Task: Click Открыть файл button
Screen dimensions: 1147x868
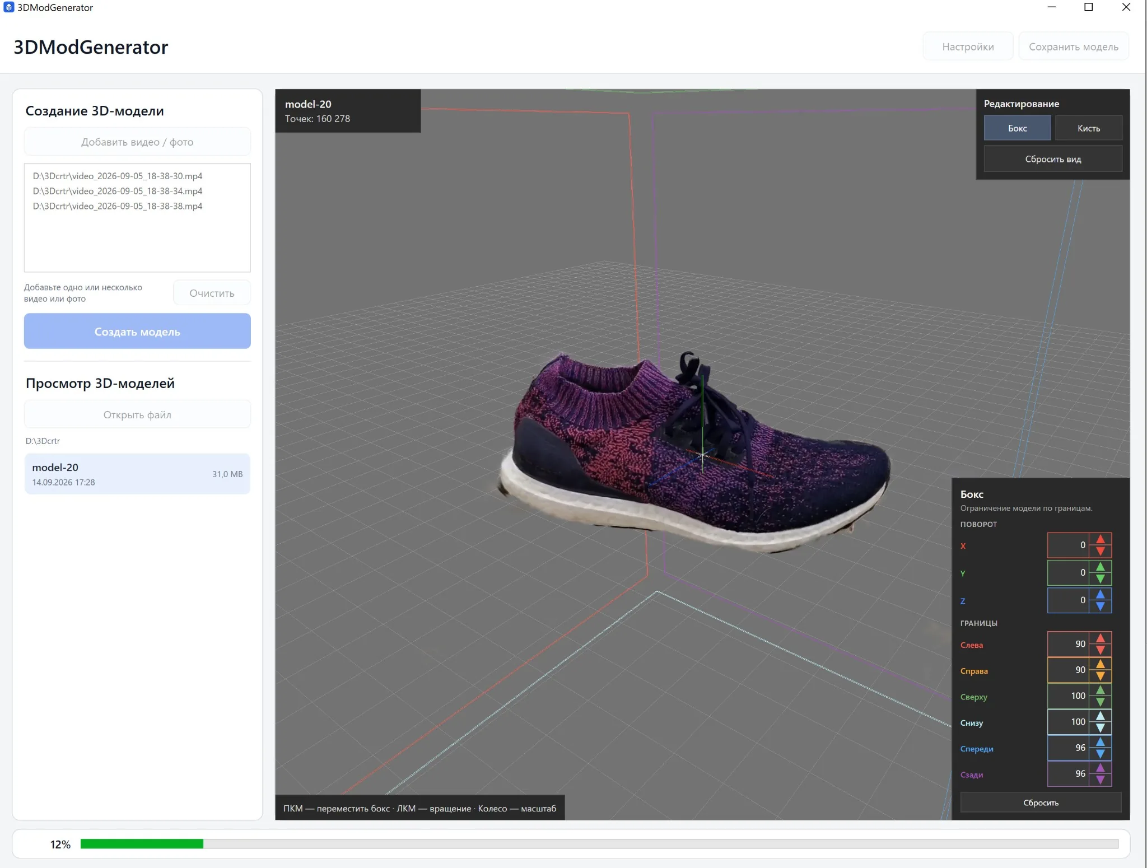Action: [x=137, y=414]
